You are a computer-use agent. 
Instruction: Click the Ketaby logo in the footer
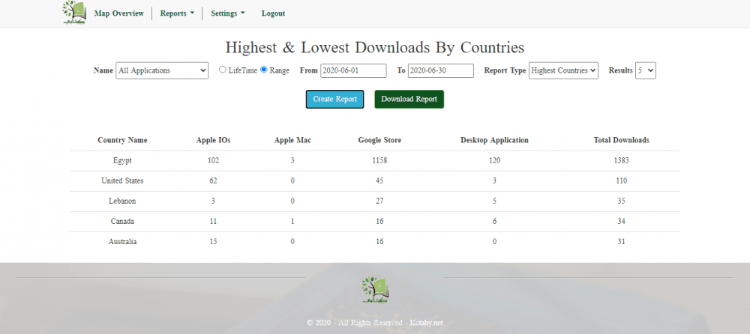point(375,291)
